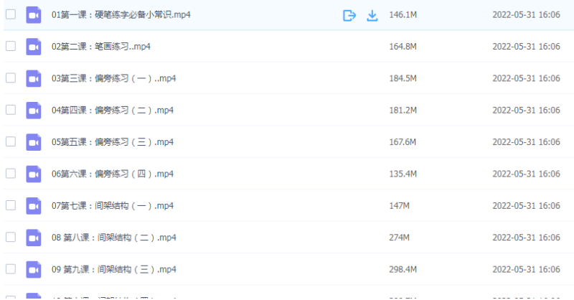
Task: Click video icon of 03第三课：偏旁练习（一）
Action: (33, 78)
